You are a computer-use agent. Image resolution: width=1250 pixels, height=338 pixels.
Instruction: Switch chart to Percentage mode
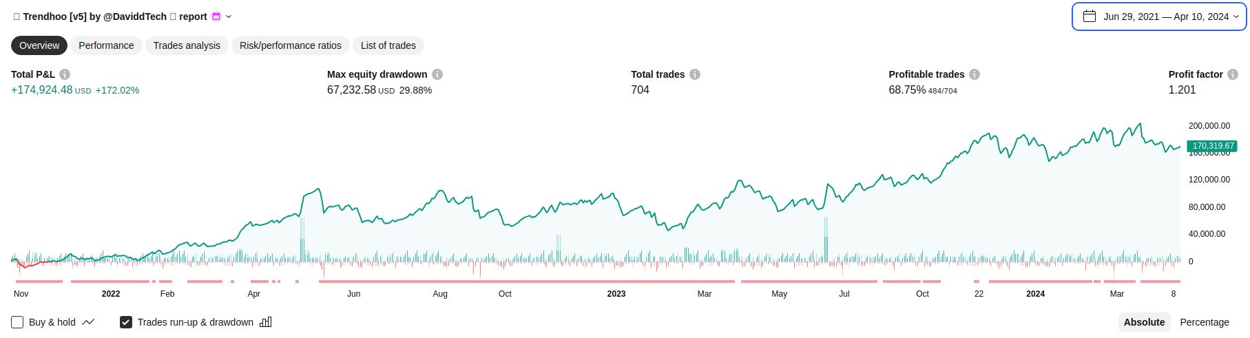1204,322
